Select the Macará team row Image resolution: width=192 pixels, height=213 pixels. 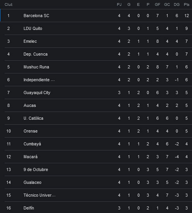point(98,157)
